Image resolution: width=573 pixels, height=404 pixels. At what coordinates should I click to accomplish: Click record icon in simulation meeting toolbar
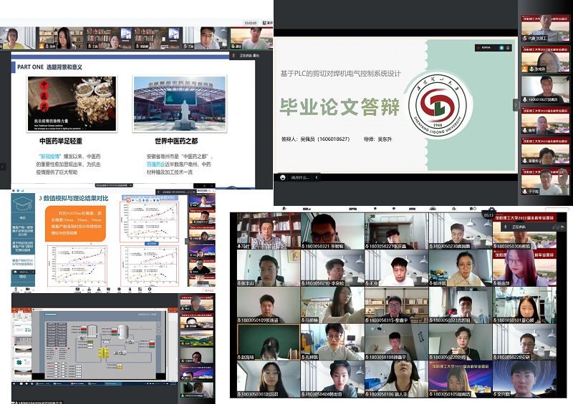coord(119,289)
